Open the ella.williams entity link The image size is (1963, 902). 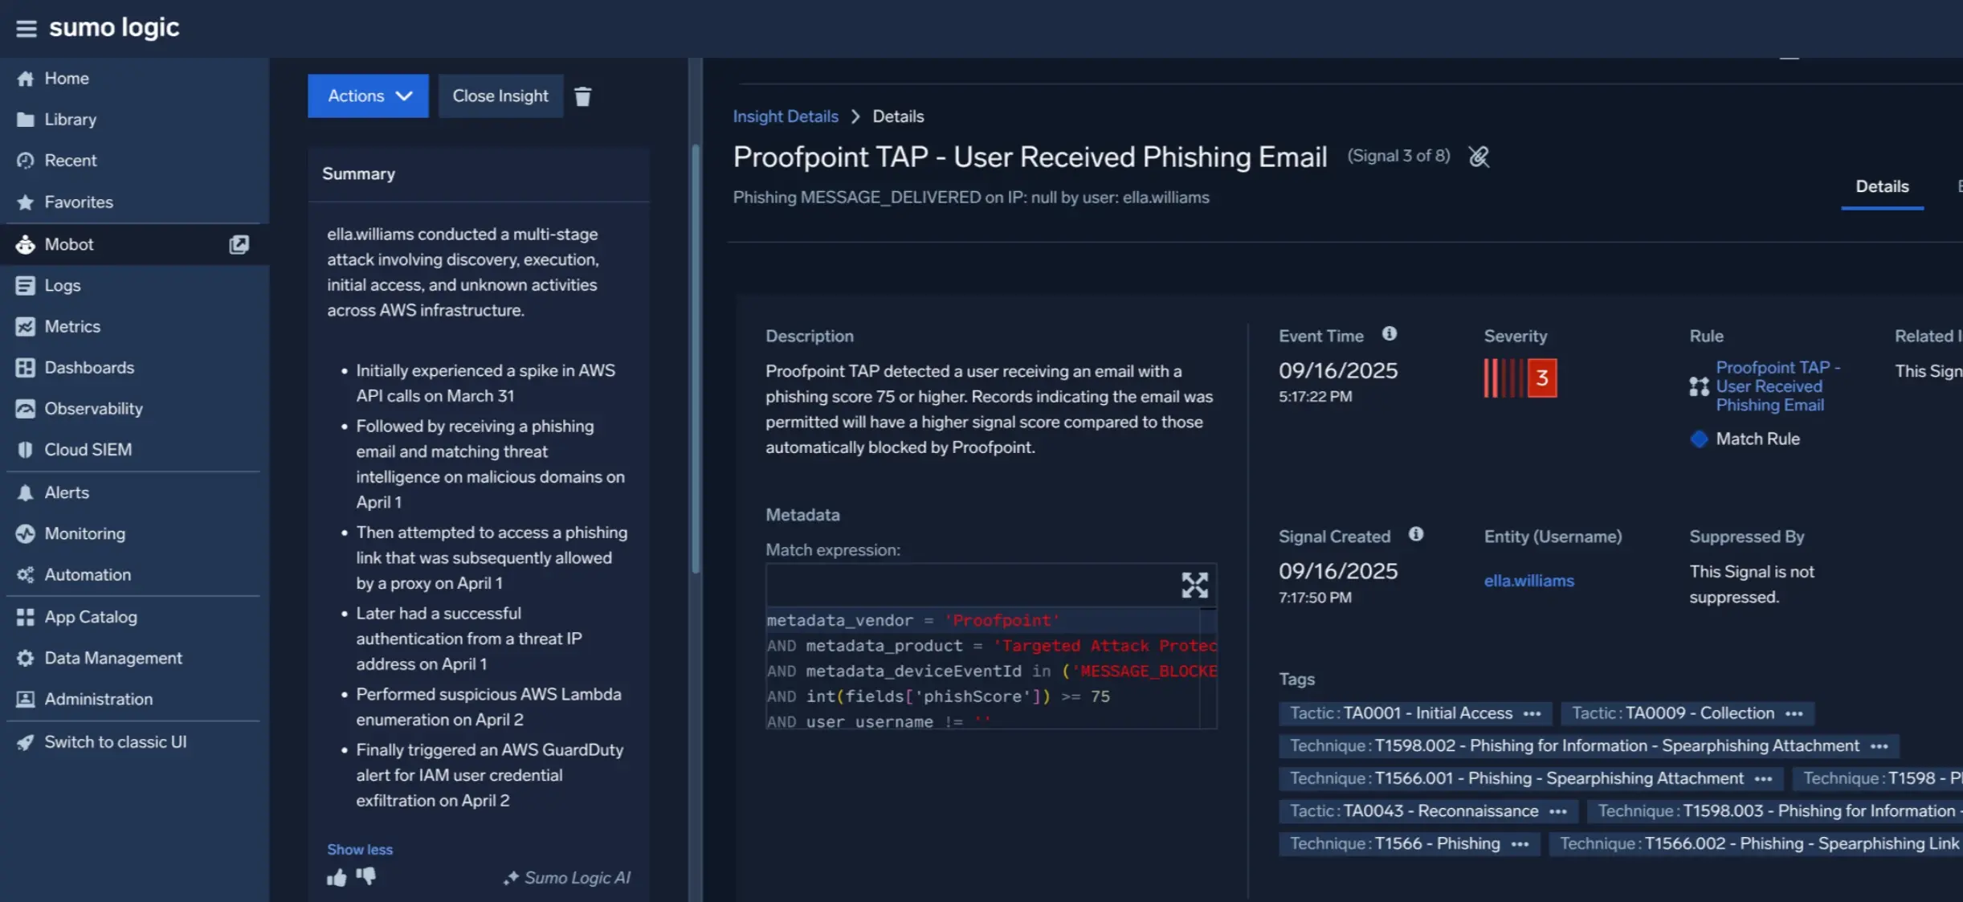[1528, 580]
